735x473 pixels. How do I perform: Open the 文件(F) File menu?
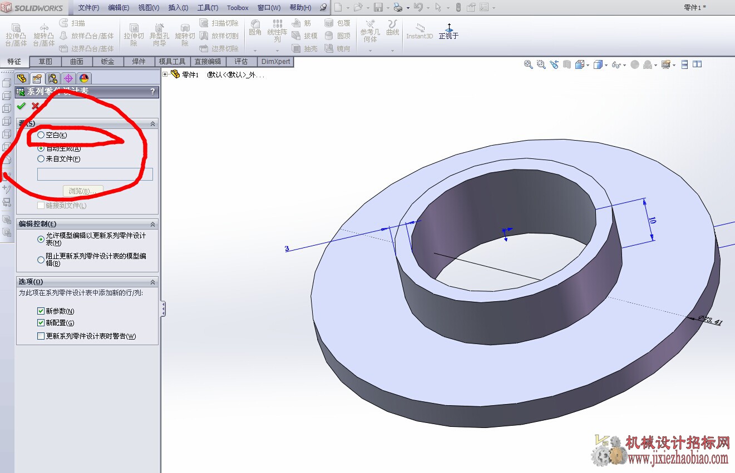click(88, 8)
